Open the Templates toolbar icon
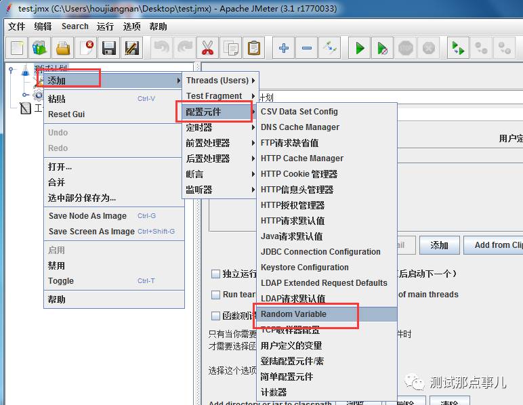Screen dimensions: 523x405 pyautogui.click(x=40, y=48)
